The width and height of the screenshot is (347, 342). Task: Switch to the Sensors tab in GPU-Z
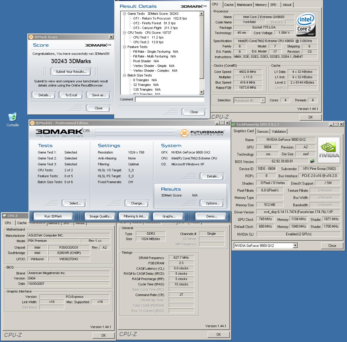[x=263, y=131]
